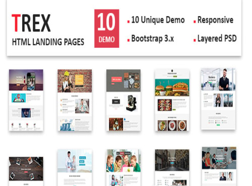Open the team meeting corporate demo thumbnail
This screenshot has width=252, height=186.
pos(219,166)
